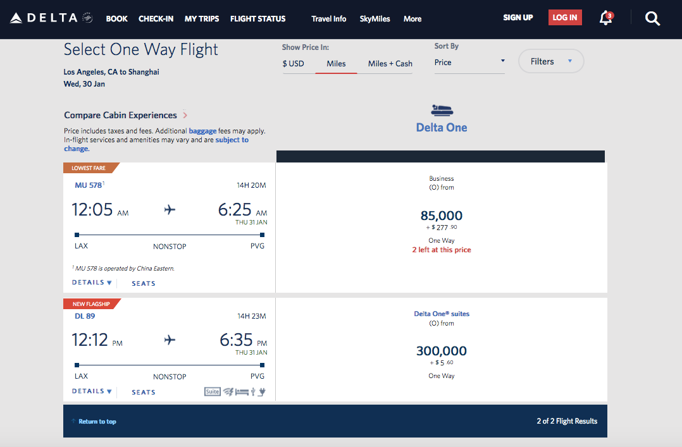Click the flat-bed amenity icon for DL 89
This screenshot has width=682, height=447.
(x=242, y=391)
